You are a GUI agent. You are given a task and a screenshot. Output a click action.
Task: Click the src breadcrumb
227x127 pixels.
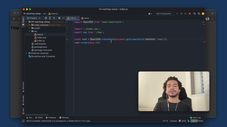(x=44, y=14)
